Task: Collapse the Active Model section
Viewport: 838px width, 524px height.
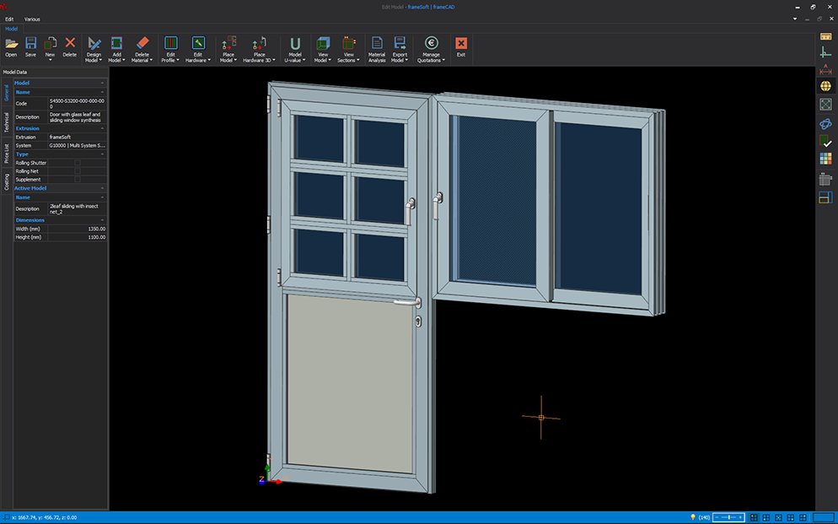Action: point(102,188)
